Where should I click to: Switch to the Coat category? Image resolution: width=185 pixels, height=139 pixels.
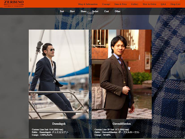point(107,11)
